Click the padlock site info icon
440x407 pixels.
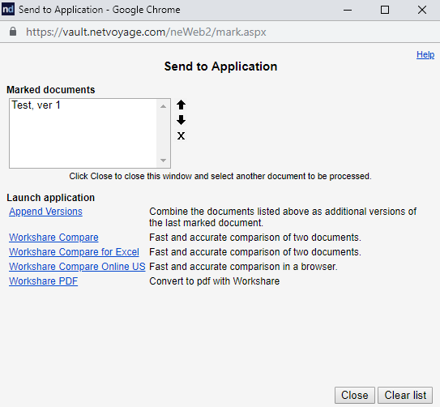13,32
